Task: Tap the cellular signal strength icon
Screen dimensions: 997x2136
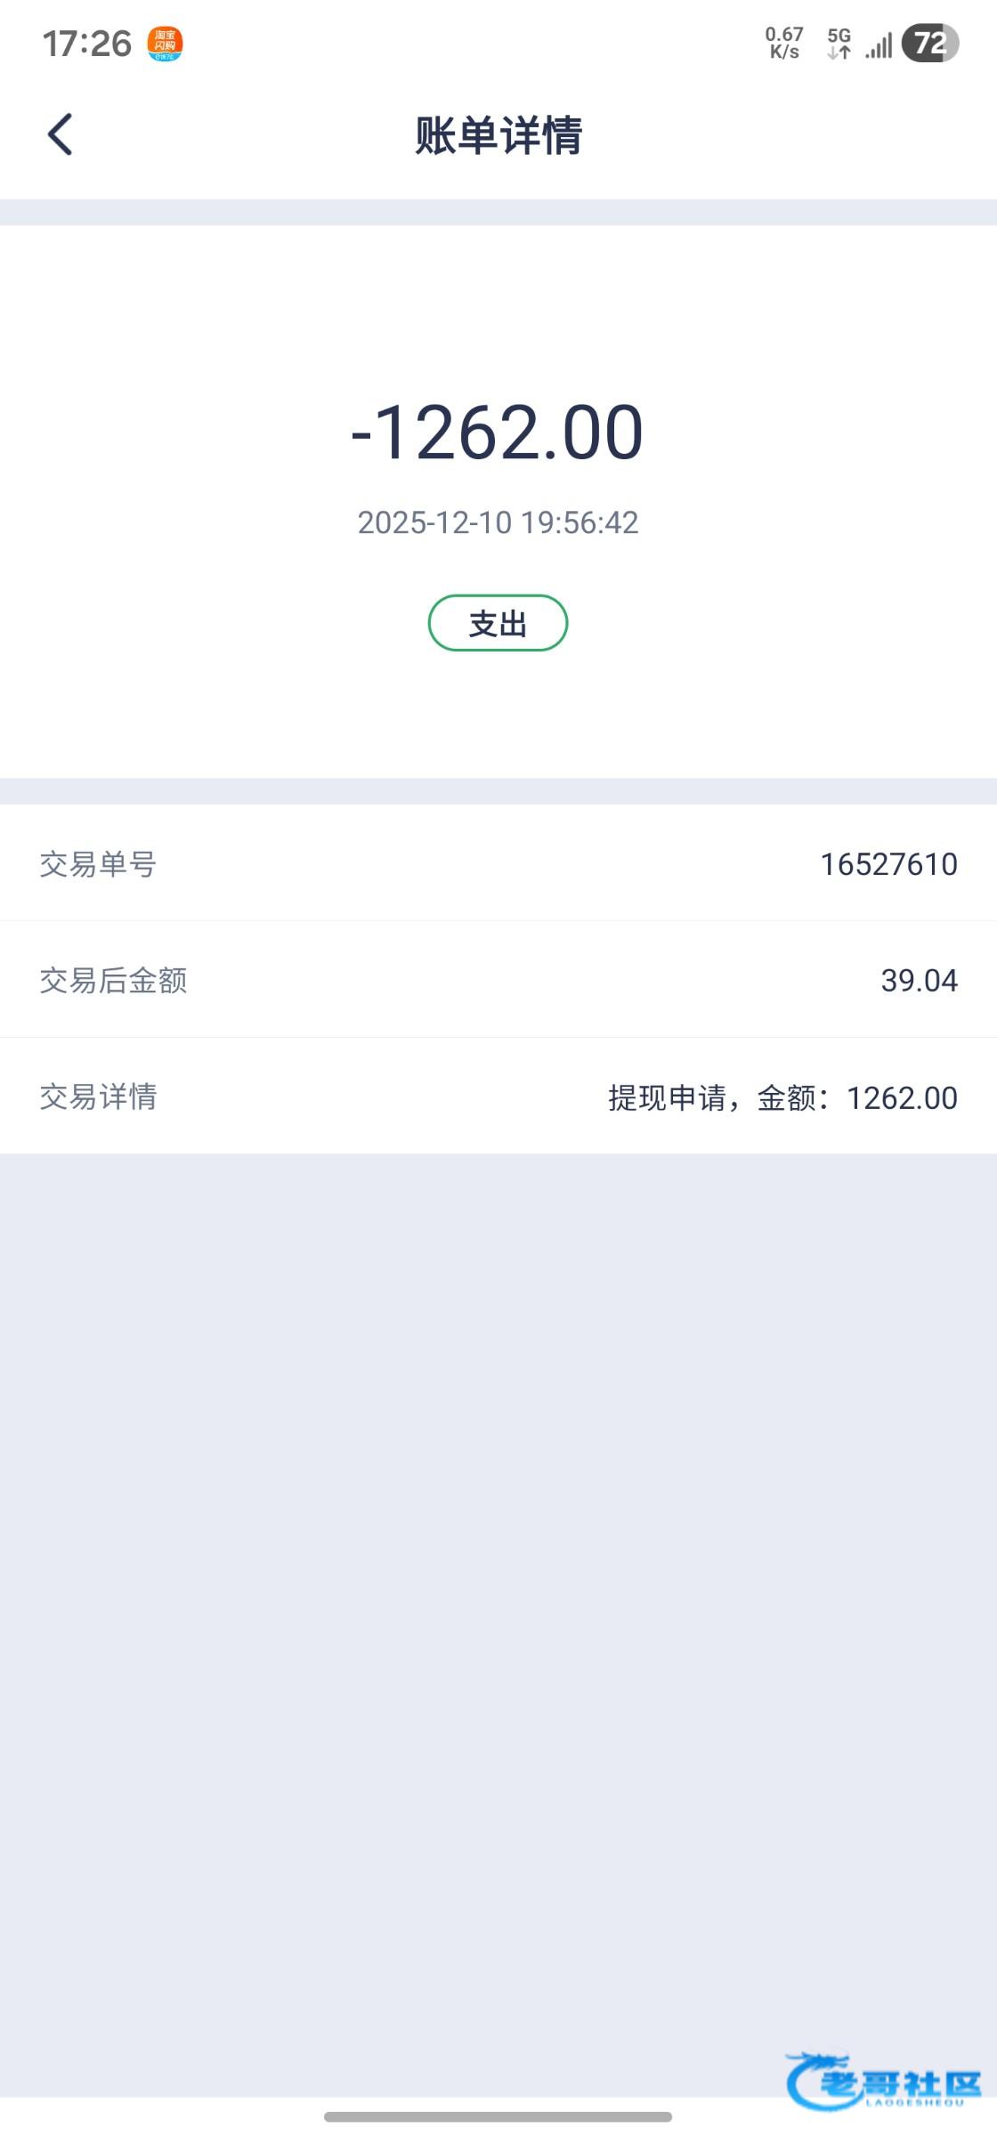Action: coord(879,45)
